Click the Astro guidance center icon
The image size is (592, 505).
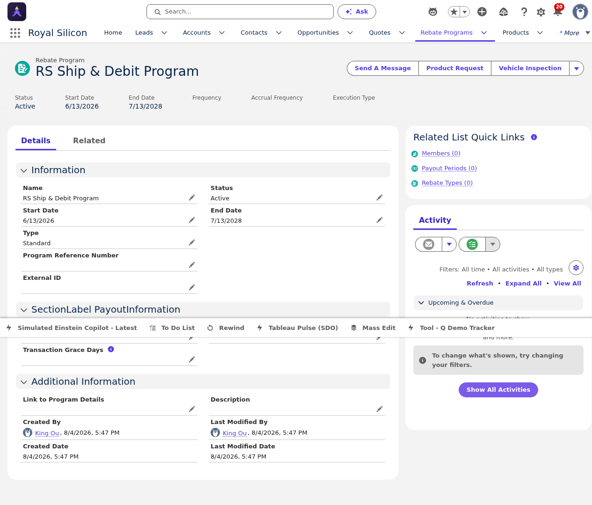tap(433, 12)
